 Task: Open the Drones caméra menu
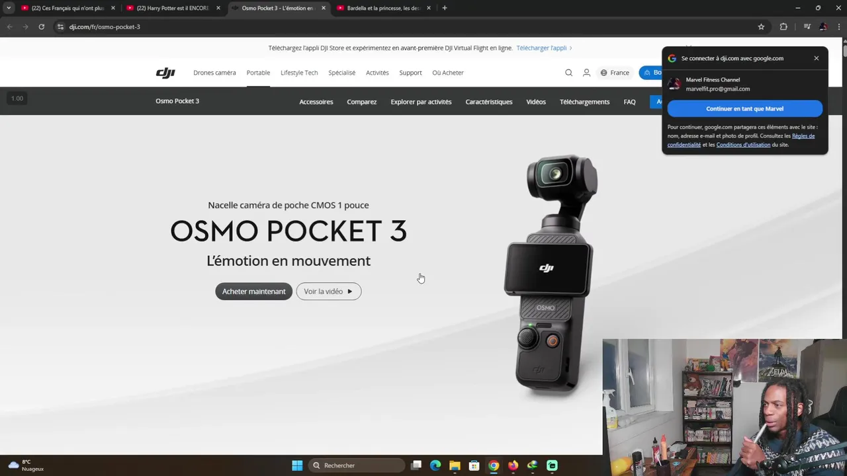tap(214, 73)
